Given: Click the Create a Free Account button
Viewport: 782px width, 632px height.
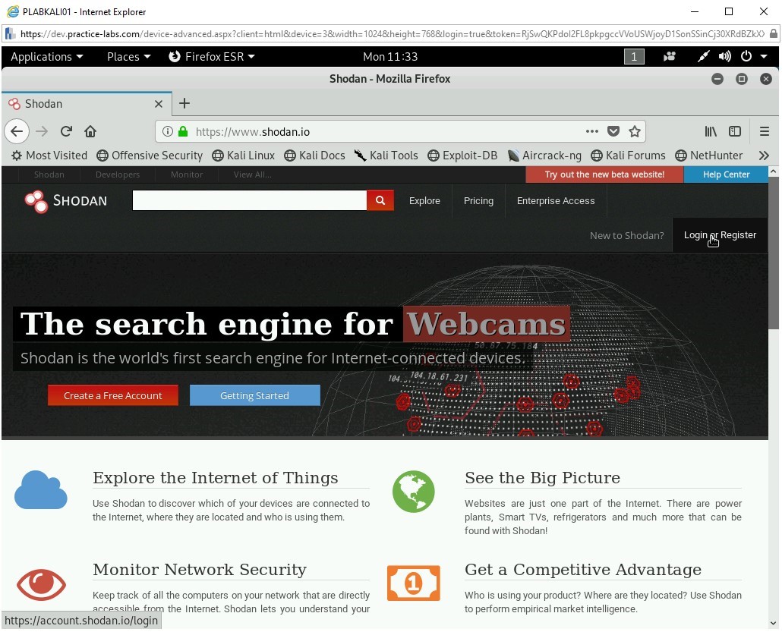Looking at the screenshot, I should (x=112, y=395).
